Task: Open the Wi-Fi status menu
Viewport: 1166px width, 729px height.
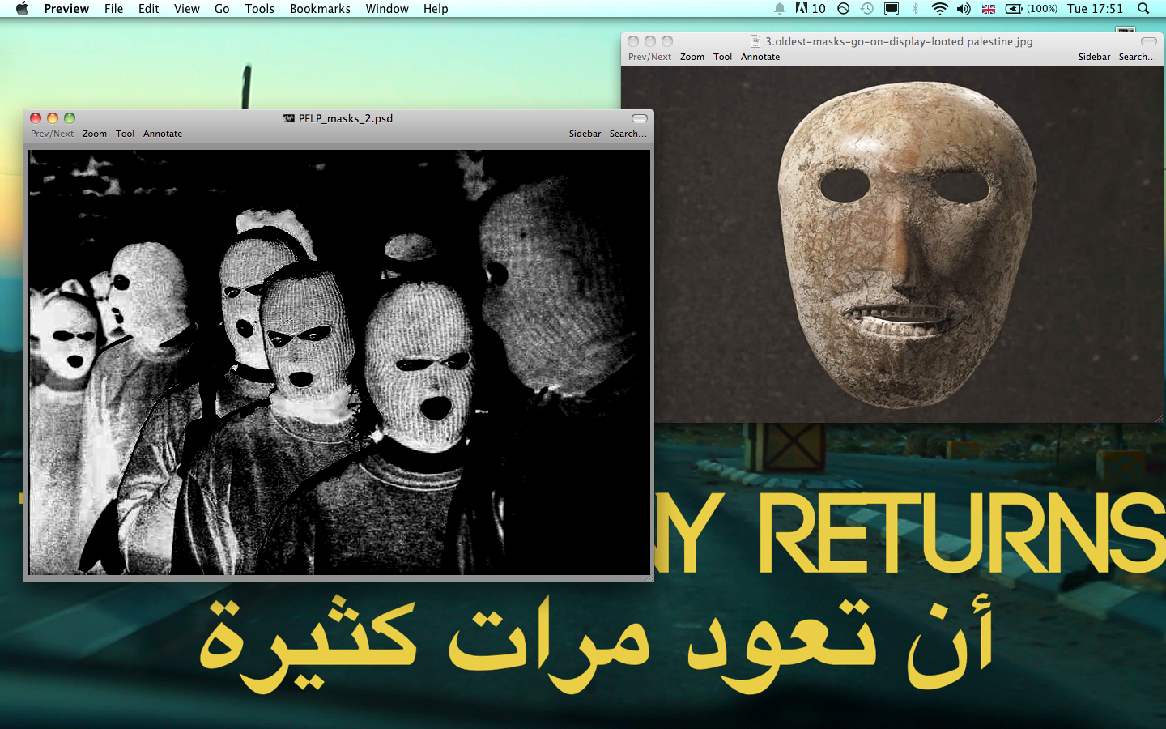Action: (x=939, y=9)
